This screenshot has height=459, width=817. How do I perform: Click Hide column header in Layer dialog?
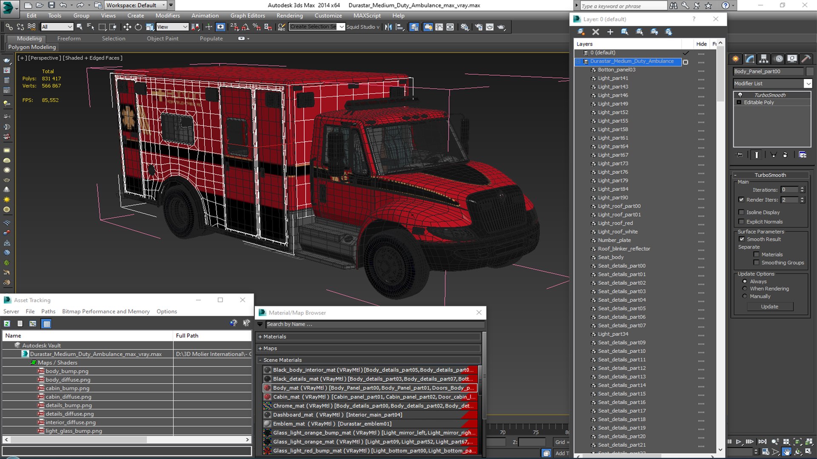[701, 44]
